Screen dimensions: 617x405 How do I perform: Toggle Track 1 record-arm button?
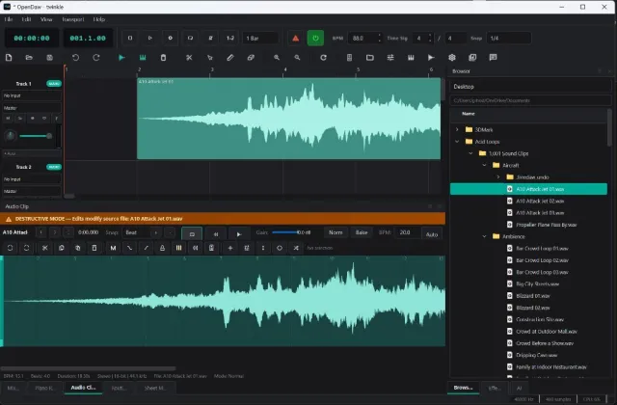click(32, 118)
